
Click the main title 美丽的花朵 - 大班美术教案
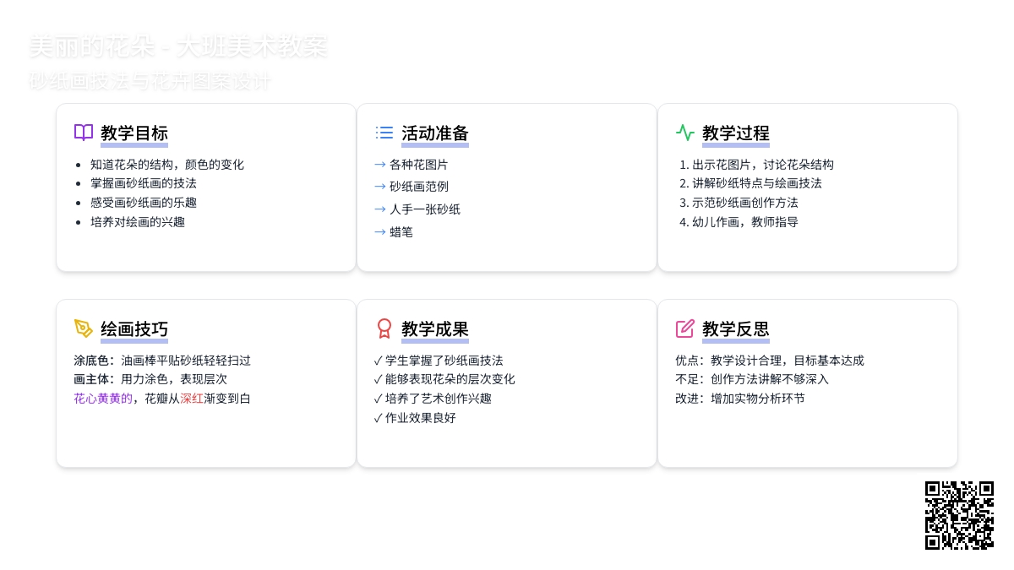[178, 46]
